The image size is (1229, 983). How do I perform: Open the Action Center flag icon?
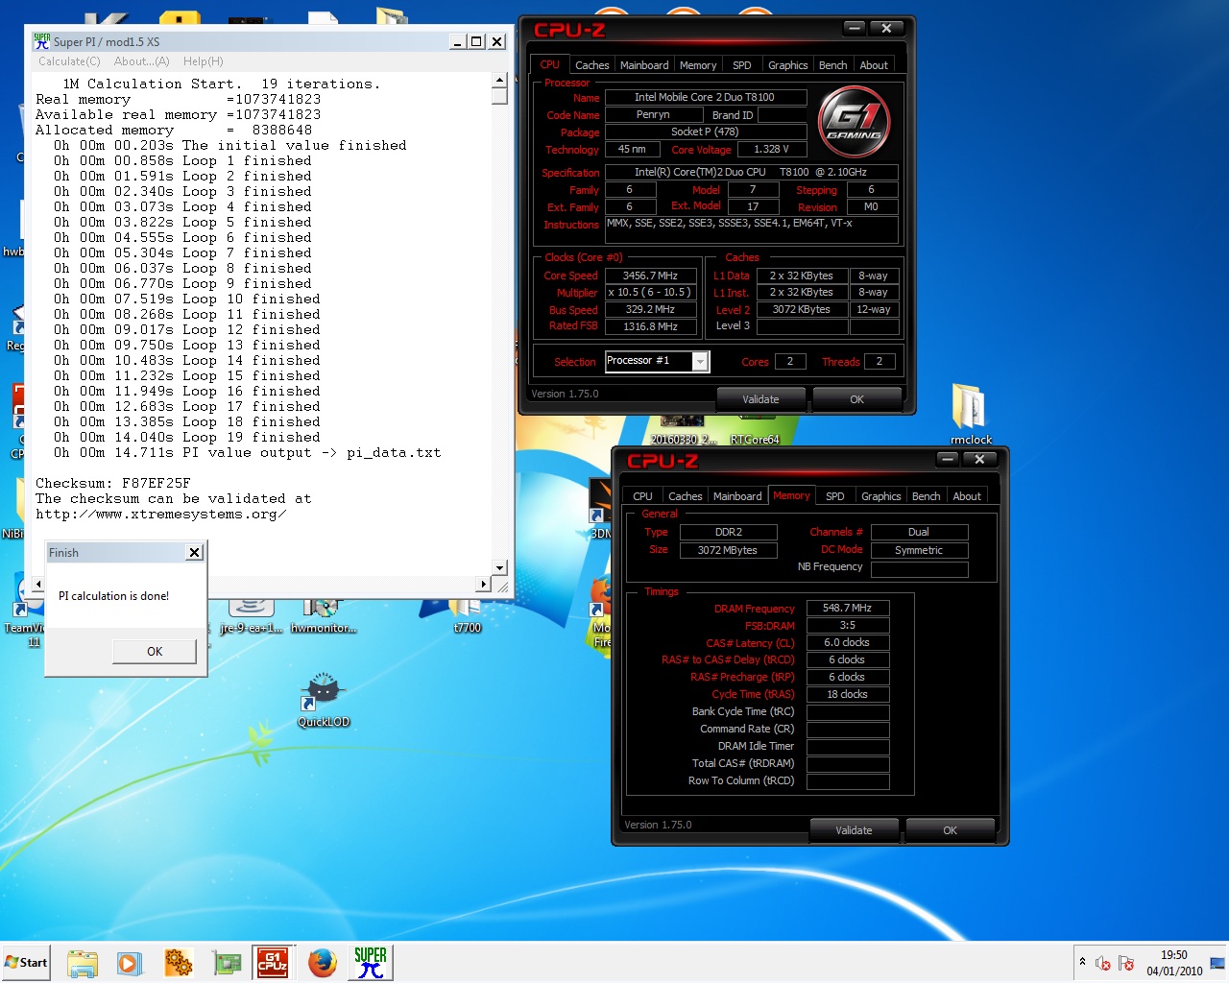[x=1126, y=963]
